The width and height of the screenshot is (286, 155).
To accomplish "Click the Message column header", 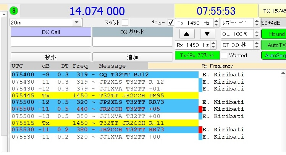I will pos(112,66).
